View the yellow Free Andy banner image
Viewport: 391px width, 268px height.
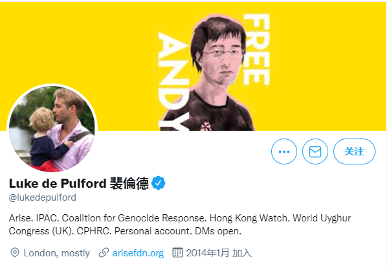pos(193,66)
